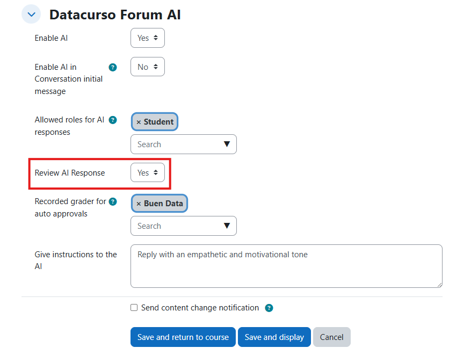
Task: Click the recorded grader Search field
Action: (175, 226)
